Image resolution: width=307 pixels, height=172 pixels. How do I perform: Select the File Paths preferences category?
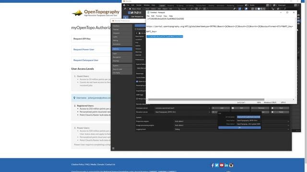tap(122, 73)
